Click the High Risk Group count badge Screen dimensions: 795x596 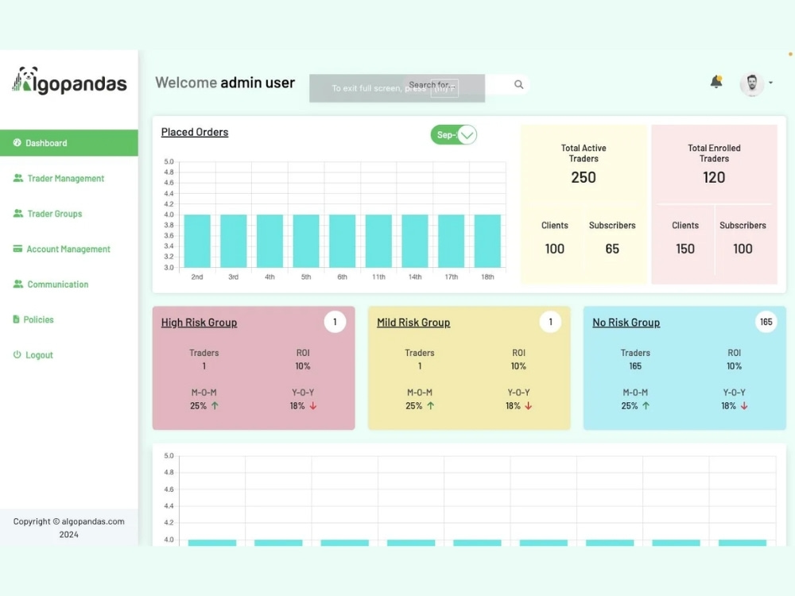pyautogui.click(x=335, y=322)
